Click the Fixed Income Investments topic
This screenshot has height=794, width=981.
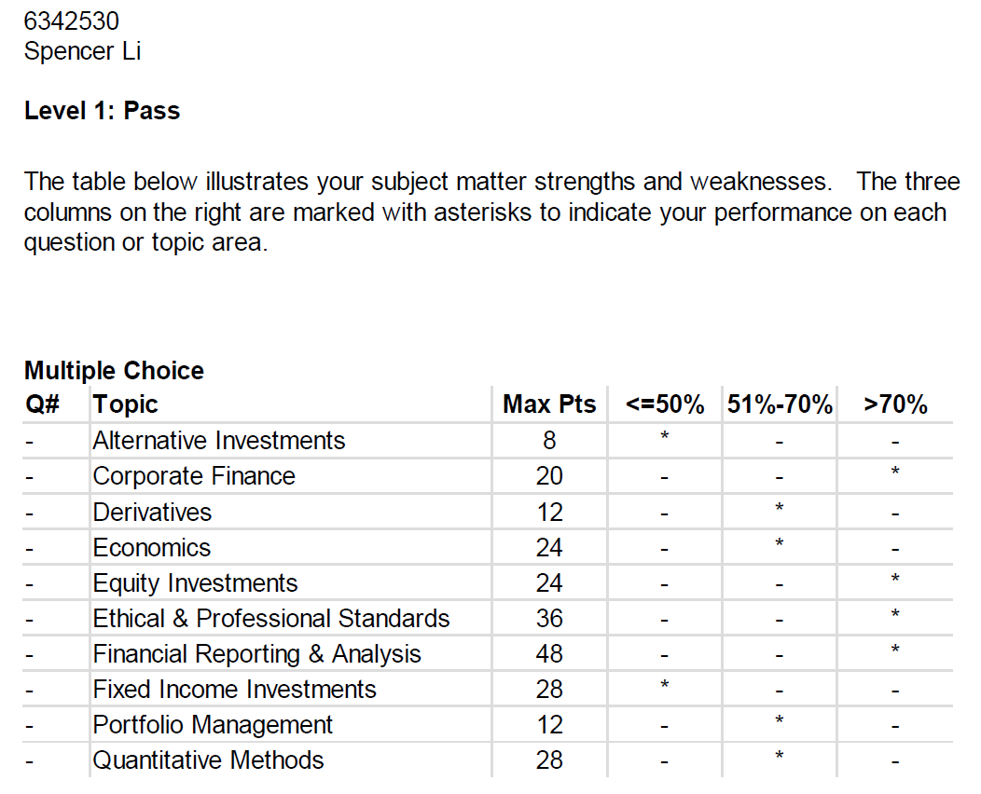234,690
